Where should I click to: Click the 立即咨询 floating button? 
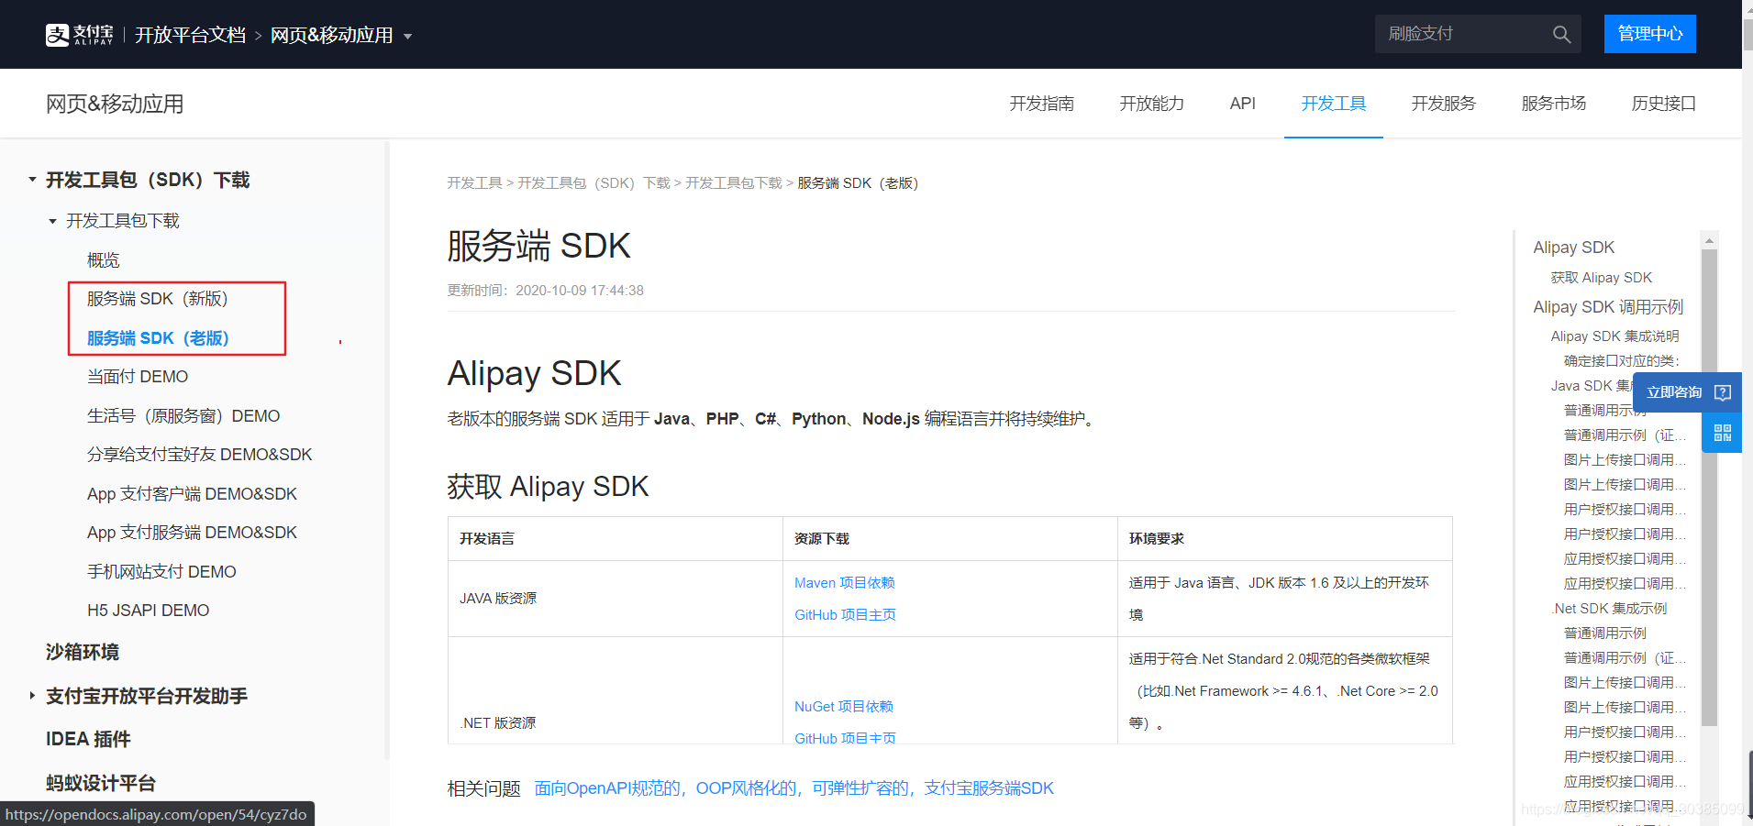(x=1688, y=392)
